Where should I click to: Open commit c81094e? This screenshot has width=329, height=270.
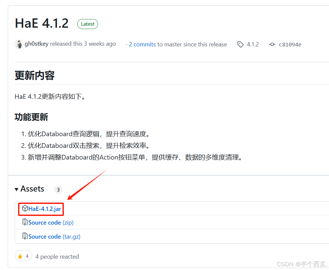click(290, 45)
